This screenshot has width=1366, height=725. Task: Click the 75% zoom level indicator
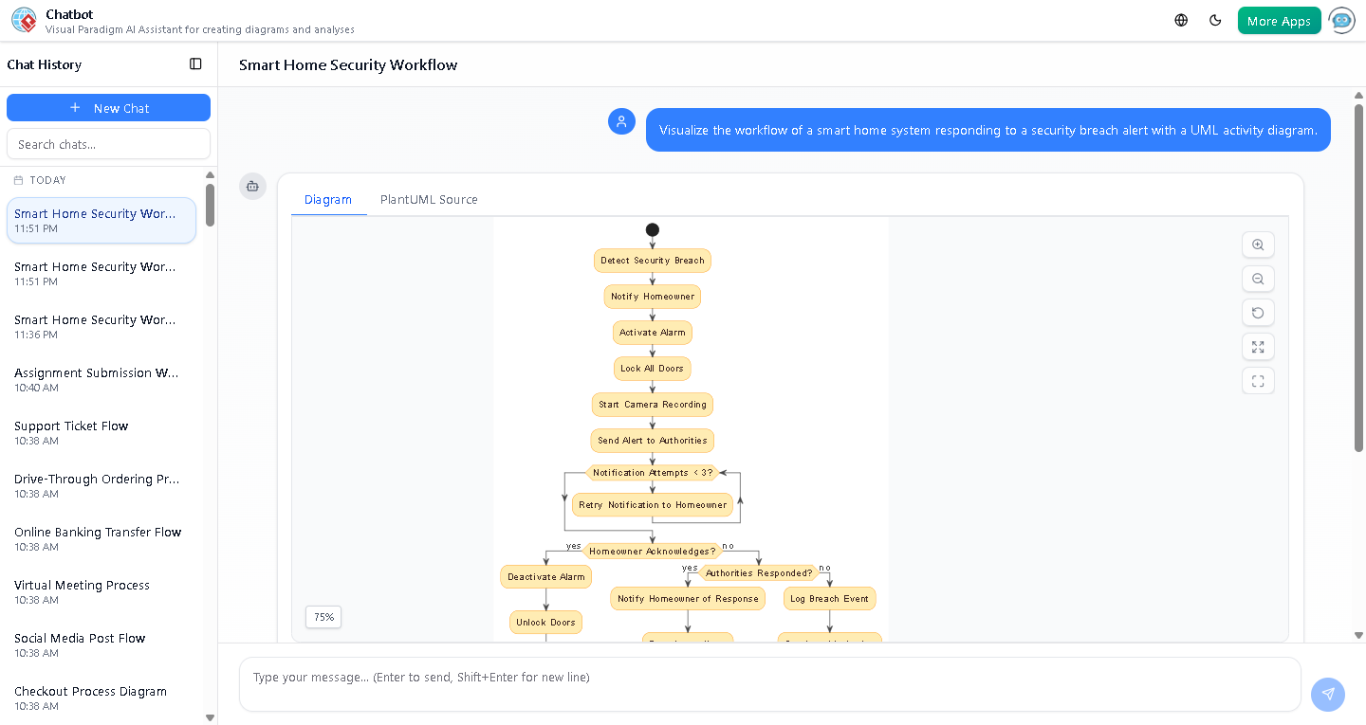click(323, 617)
